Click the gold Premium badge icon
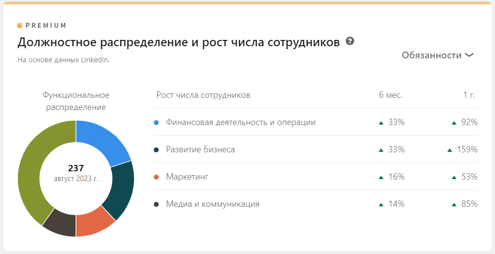 point(20,25)
